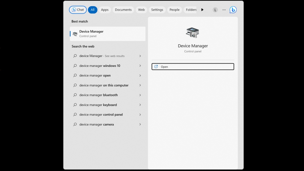The width and height of the screenshot is (304, 171).
Task: Click the Device Manager icon in Best match
Action: tap(75, 34)
